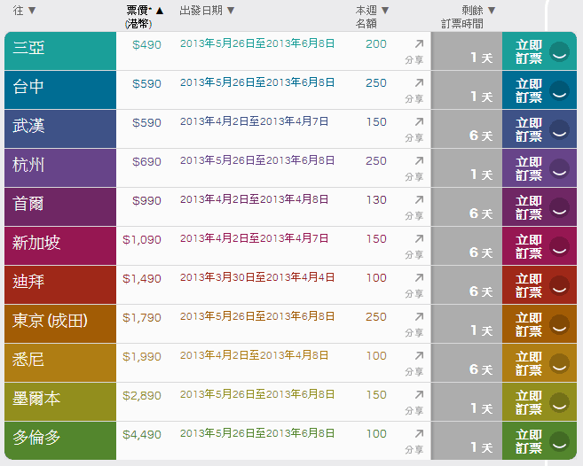Click the smiley icon in the 杭州 row
This screenshot has height=466, width=583.
click(559, 168)
